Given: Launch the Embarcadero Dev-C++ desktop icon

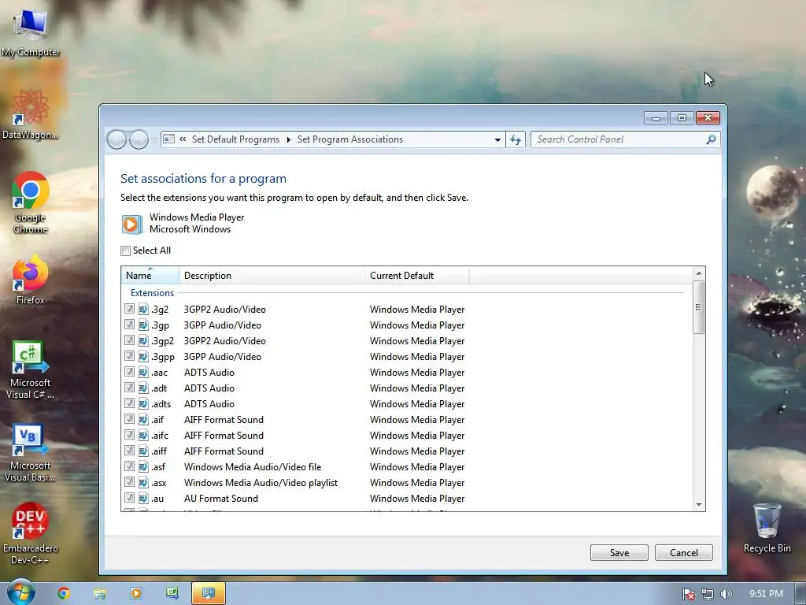Looking at the screenshot, I should click(x=31, y=533).
